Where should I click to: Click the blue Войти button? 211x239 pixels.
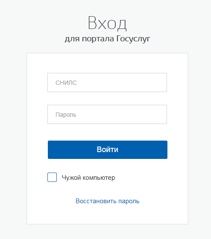pos(108,150)
